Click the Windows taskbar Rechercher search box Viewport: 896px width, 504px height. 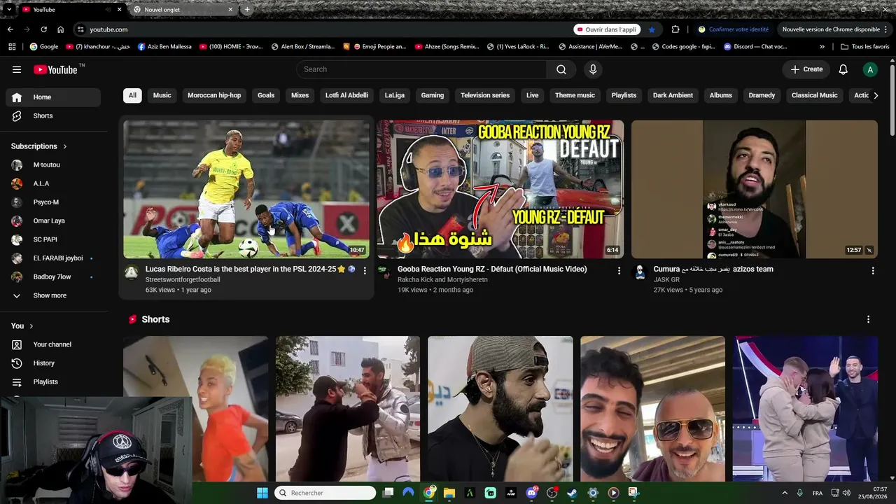(x=325, y=493)
